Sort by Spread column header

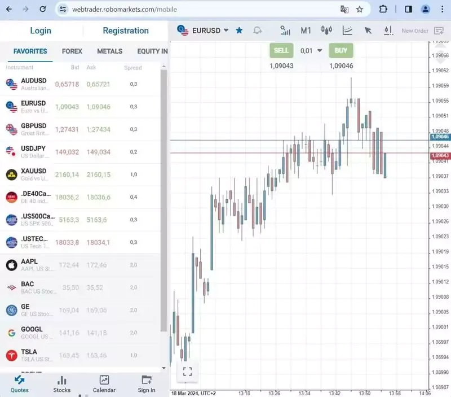[x=133, y=68]
